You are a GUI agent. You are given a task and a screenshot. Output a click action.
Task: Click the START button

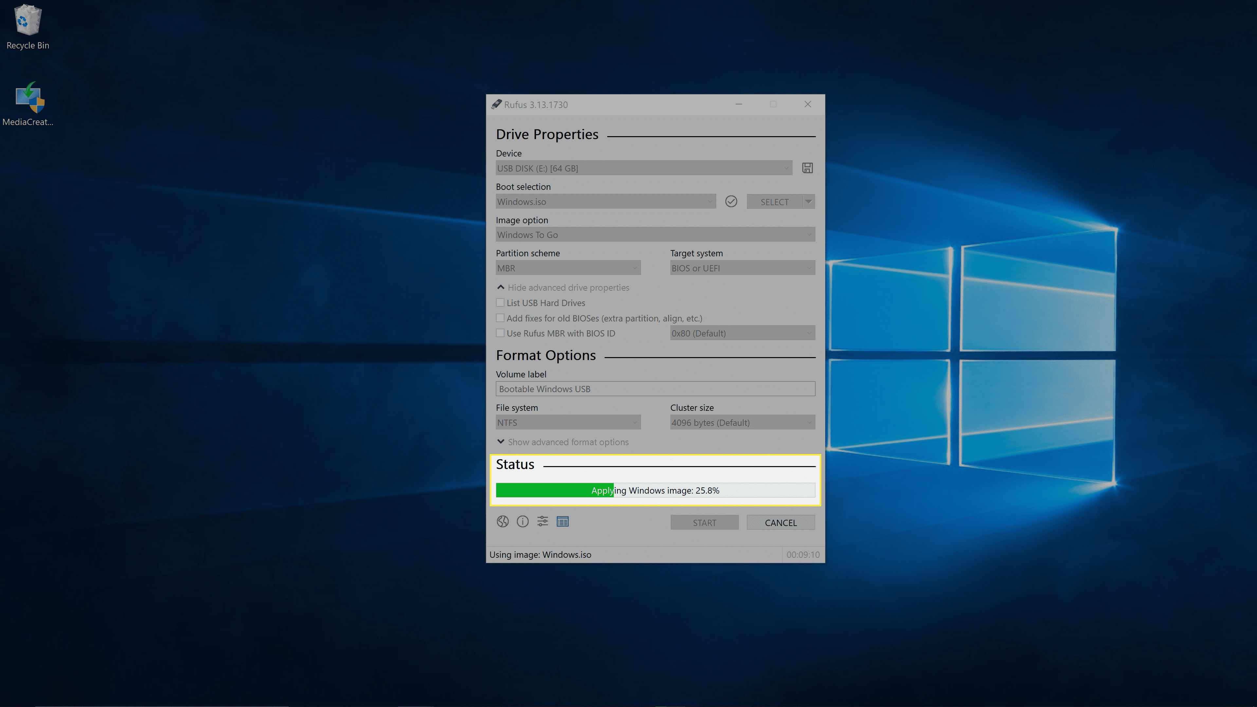click(704, 523)
